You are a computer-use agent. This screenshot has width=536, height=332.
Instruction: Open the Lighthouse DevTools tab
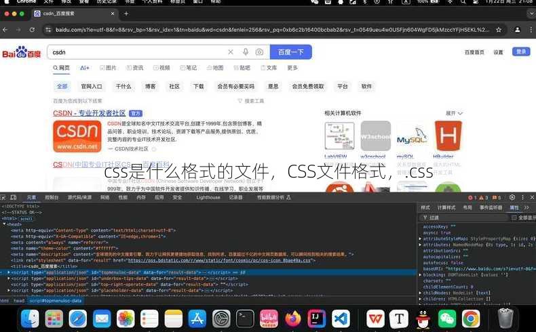(208, 197)
